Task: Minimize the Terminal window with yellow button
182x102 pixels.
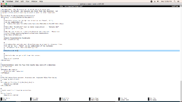Action: point(4,4)
